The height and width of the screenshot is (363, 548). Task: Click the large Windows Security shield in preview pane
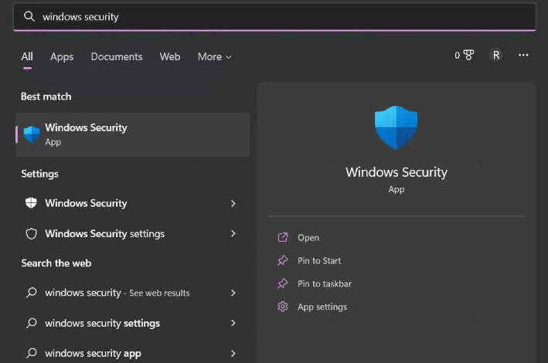pos(396,127)
